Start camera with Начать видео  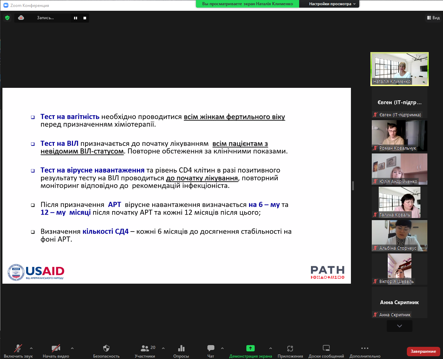click(56, 348)
